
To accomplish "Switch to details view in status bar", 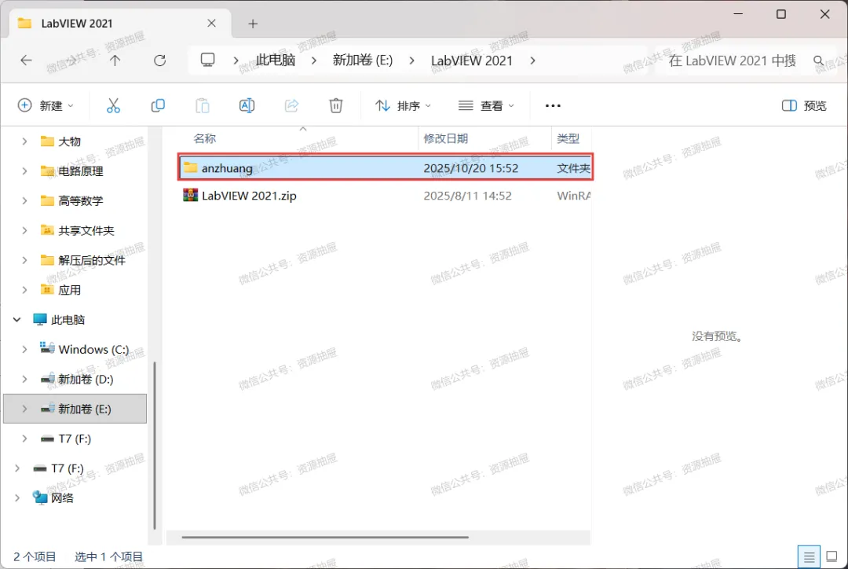I will tap(809, 556).
